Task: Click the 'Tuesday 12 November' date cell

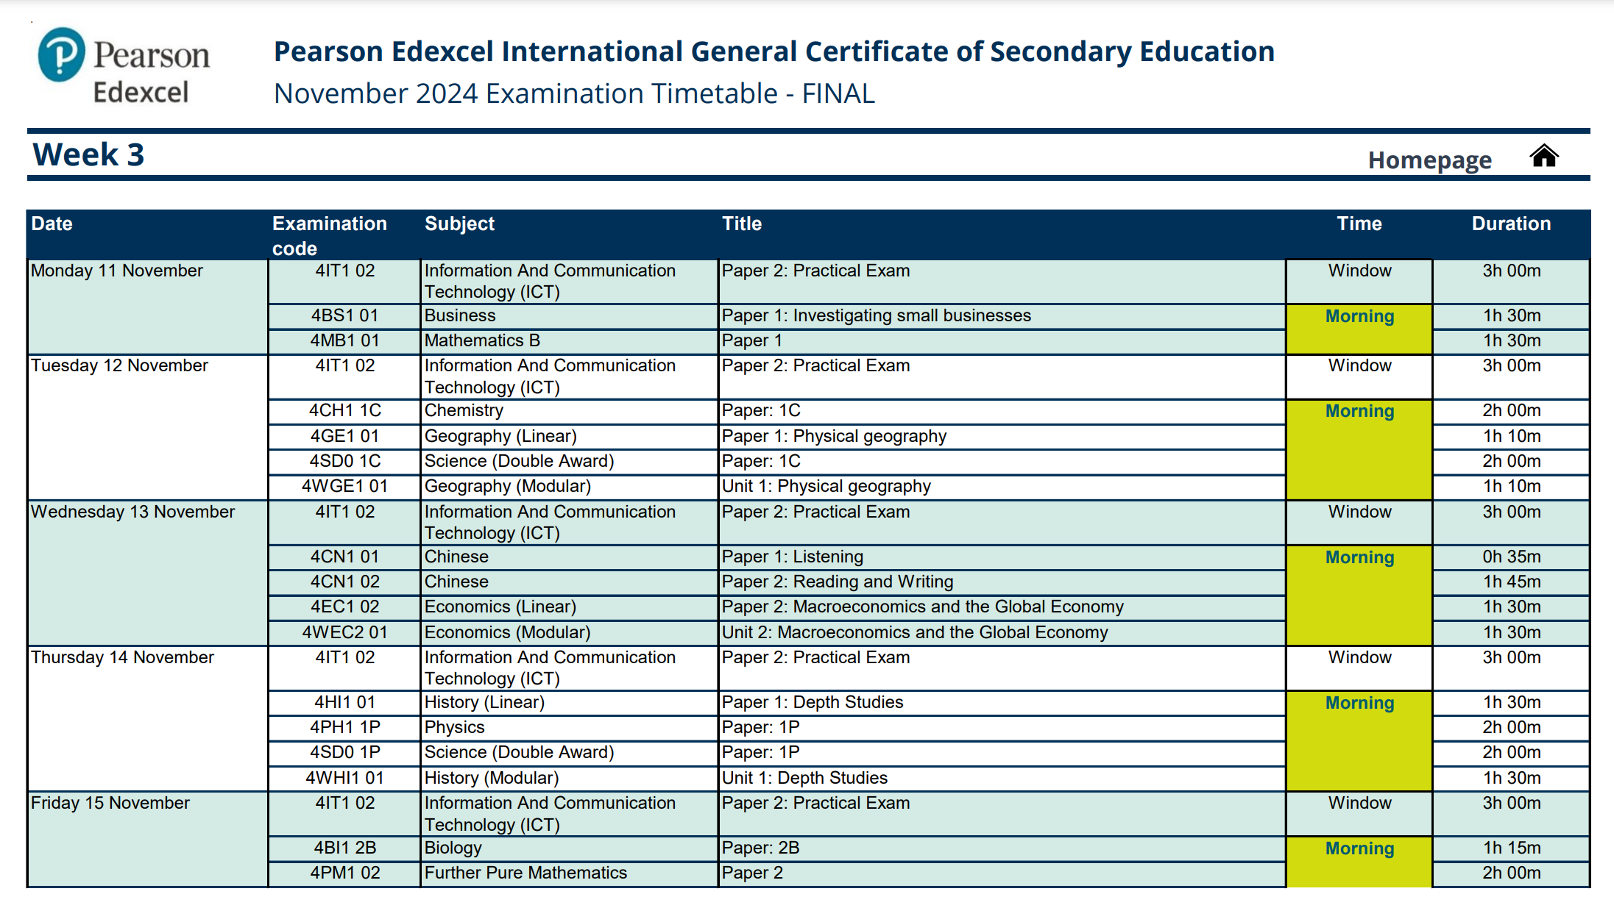Action: 148,428
